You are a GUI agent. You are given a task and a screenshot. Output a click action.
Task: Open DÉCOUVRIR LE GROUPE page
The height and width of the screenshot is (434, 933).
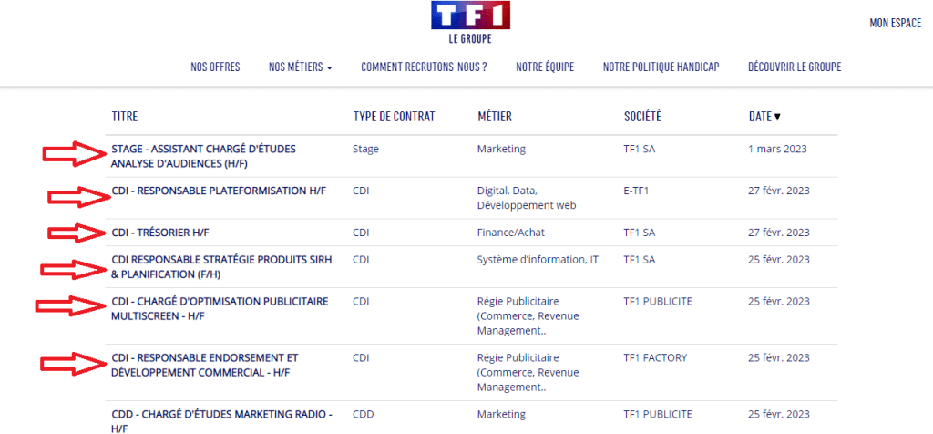(x=795, y=67)
